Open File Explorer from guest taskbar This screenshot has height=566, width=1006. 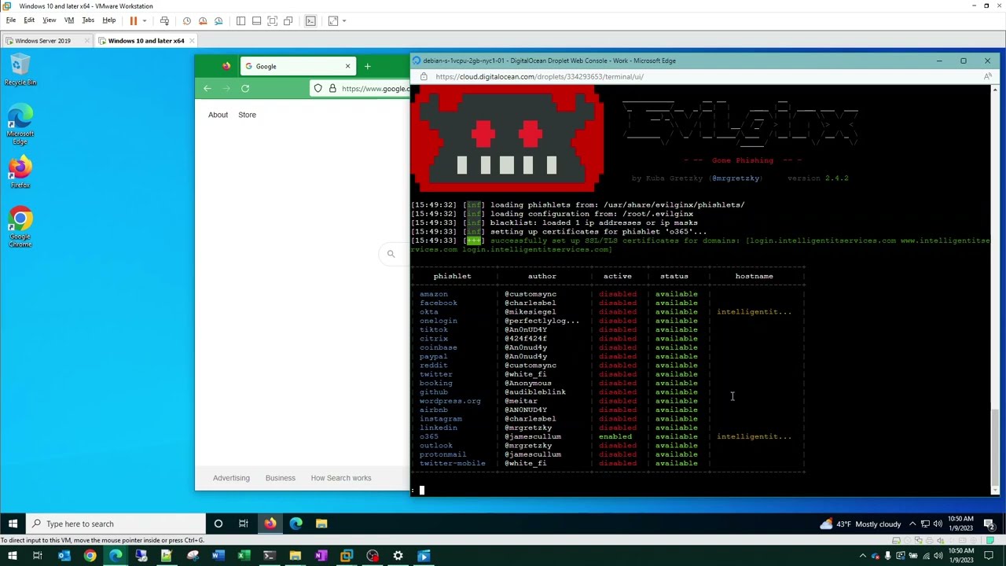pyautogui.click(x=321, y=524)
